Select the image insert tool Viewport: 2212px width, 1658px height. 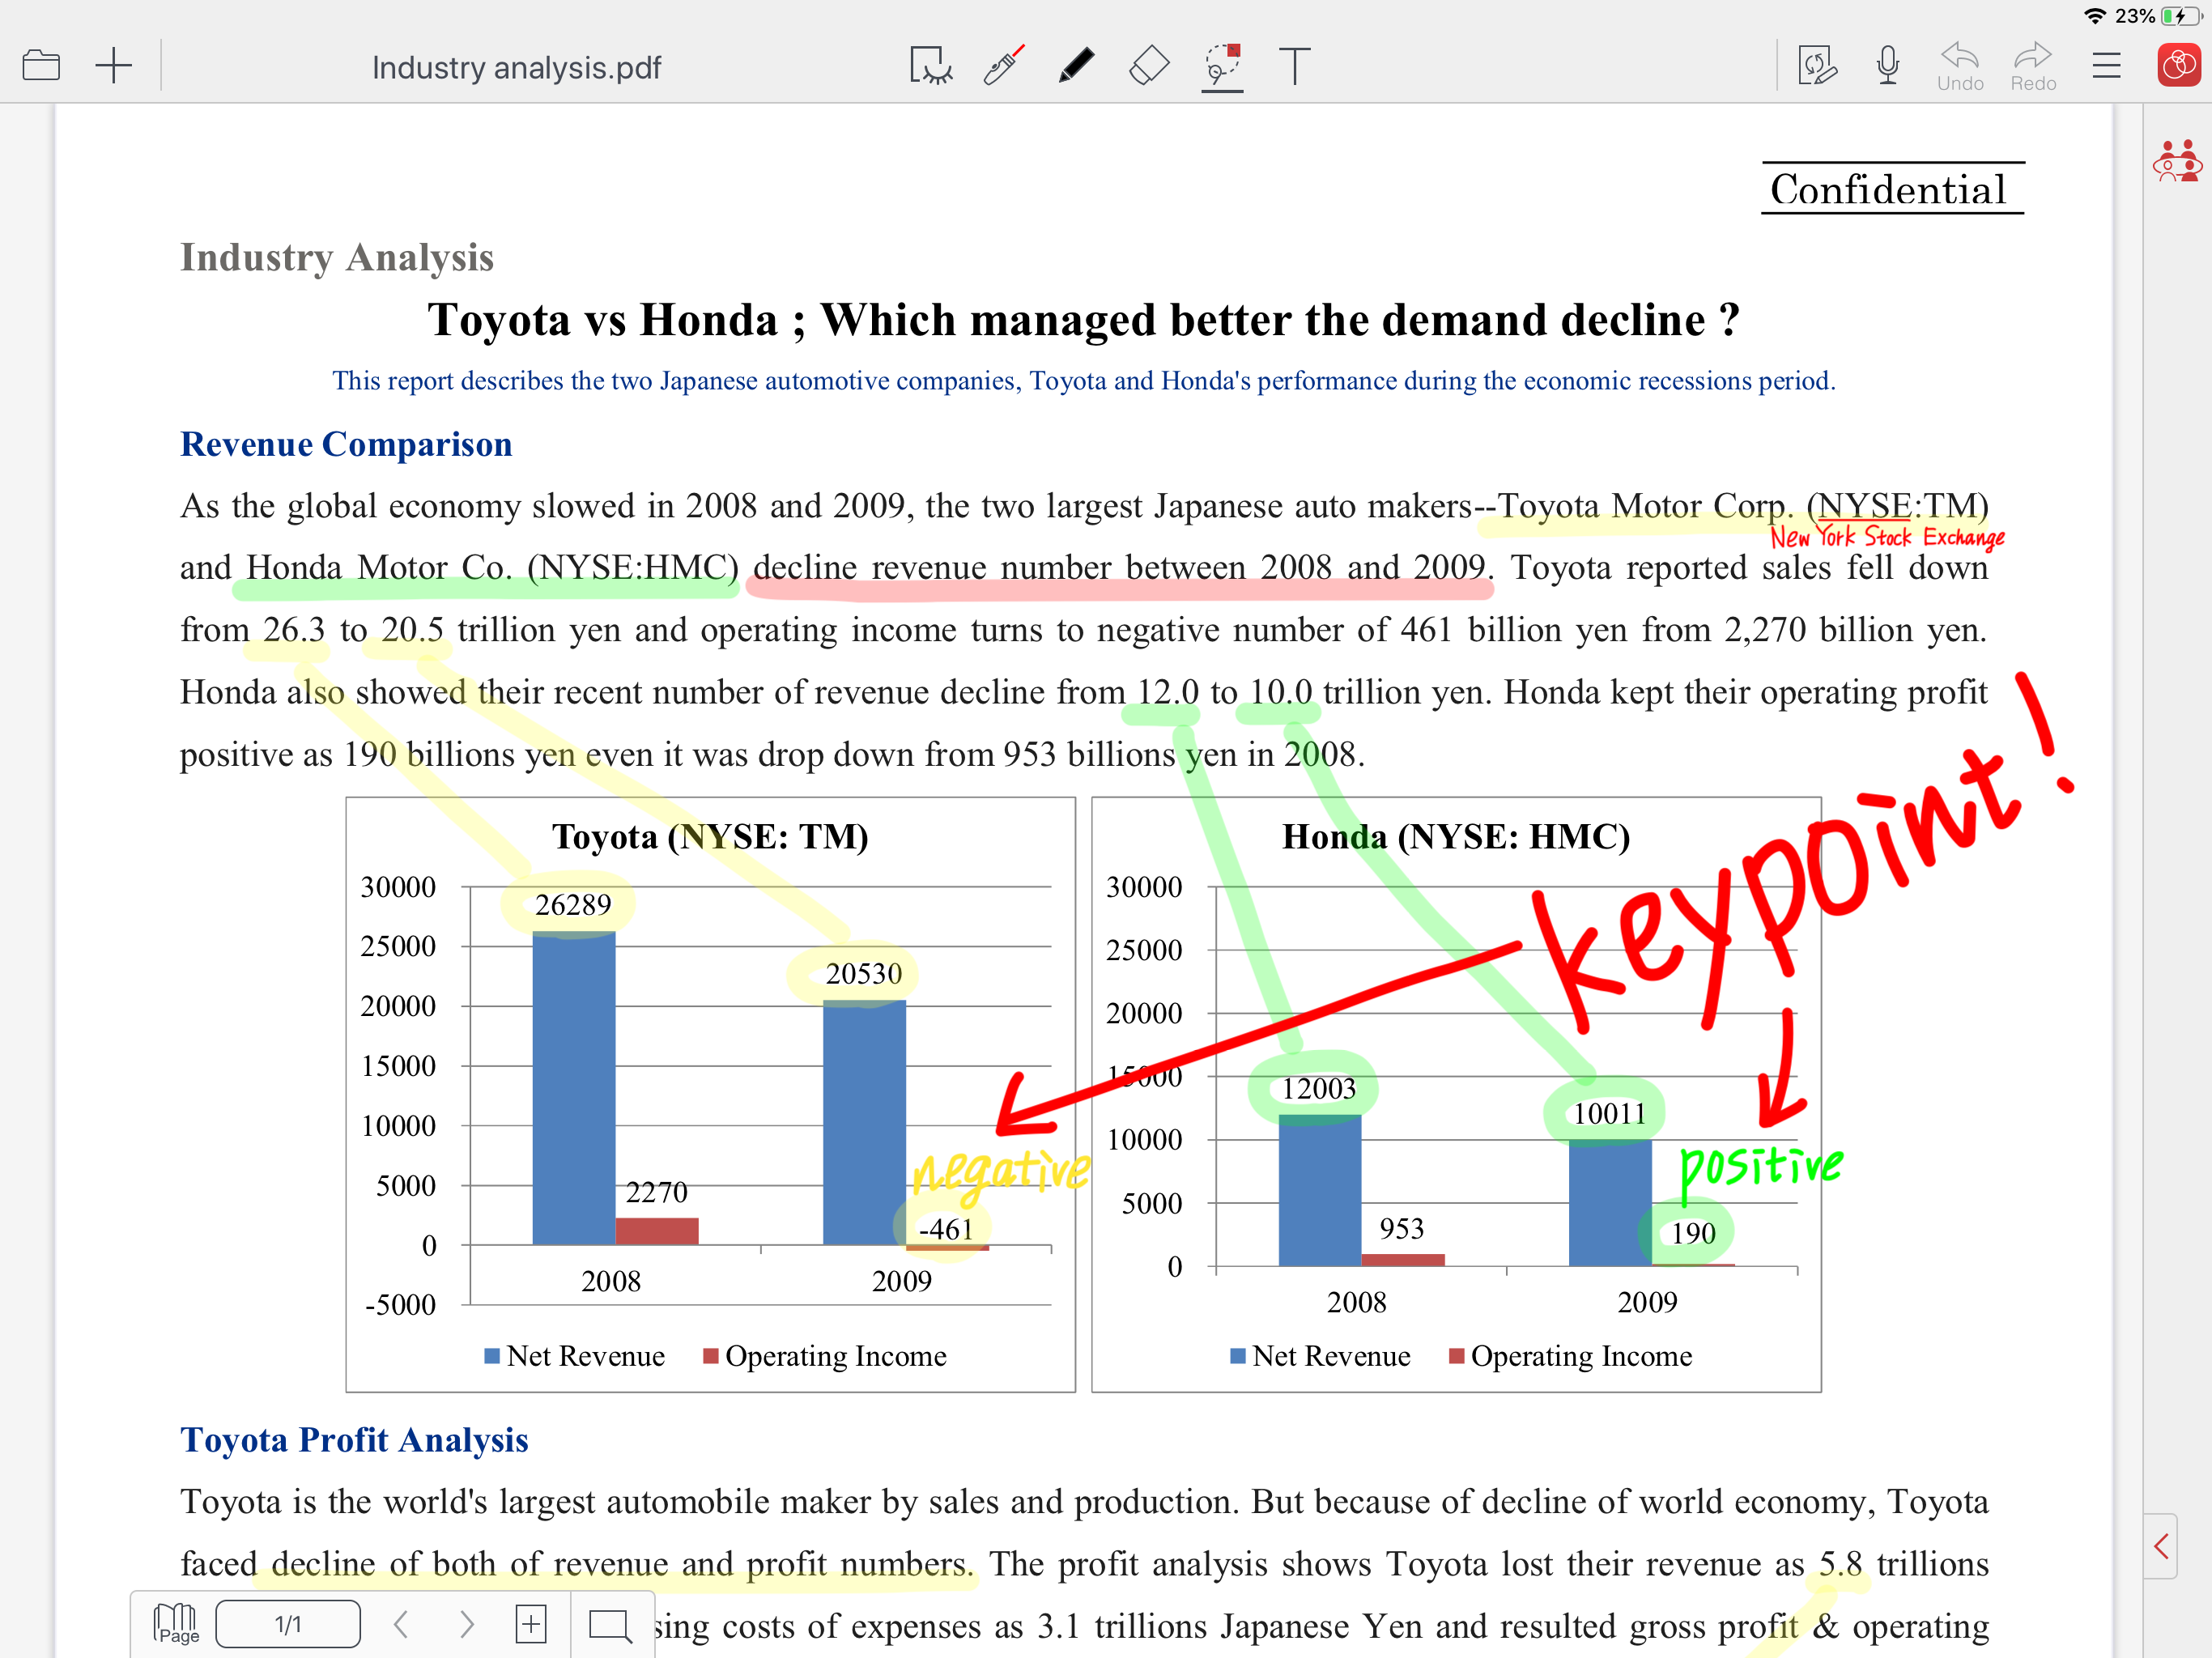click(930, 66)
